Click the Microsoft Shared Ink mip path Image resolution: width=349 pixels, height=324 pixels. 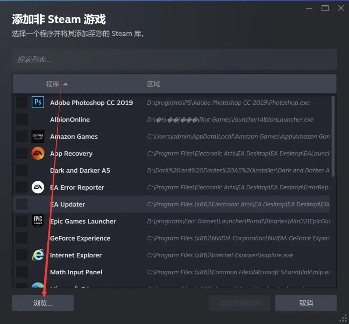pyautogui.click(x=238, y=272)
